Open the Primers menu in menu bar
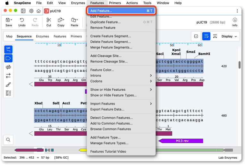 [115, 3]
